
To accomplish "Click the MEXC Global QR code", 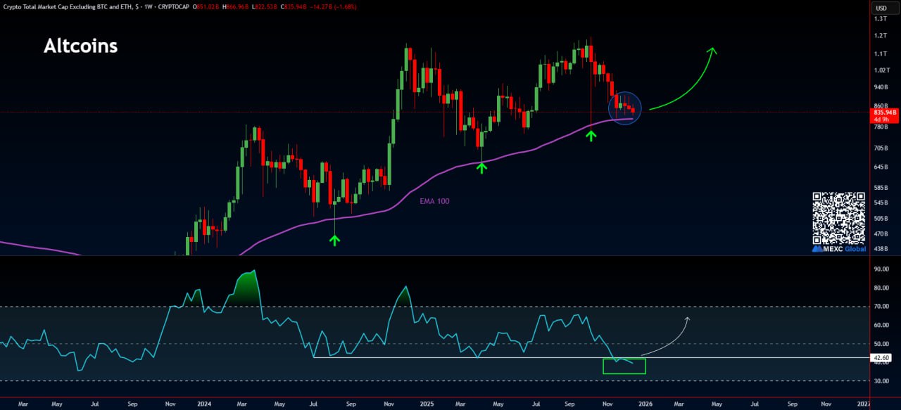I will 838,217.
